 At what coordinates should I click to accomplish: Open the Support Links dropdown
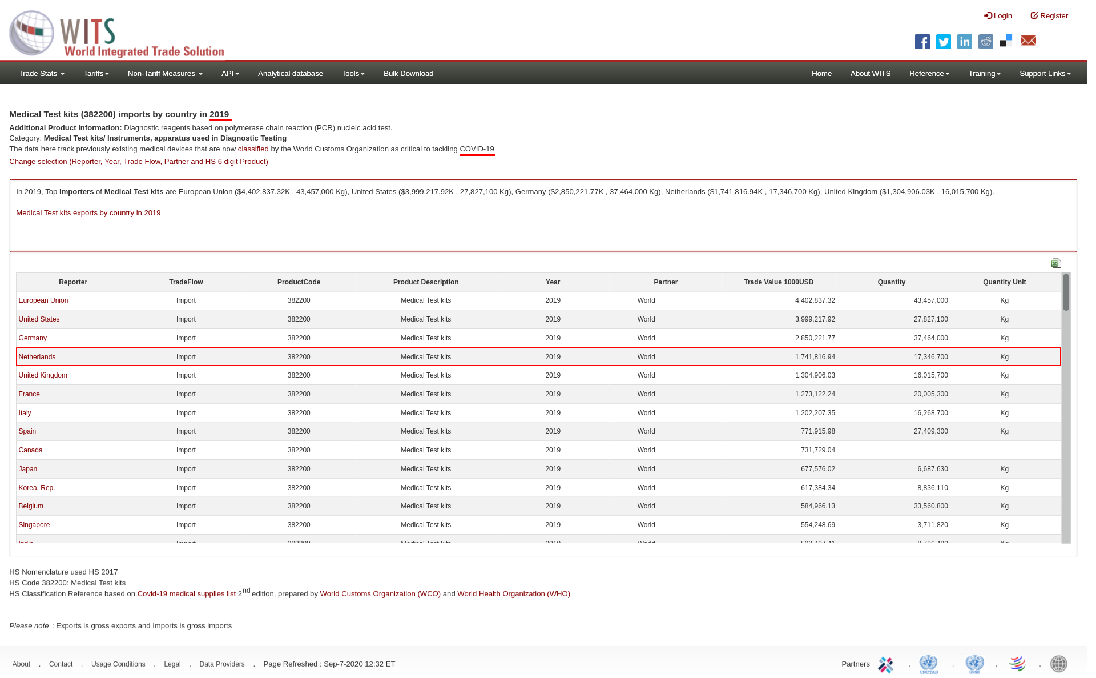click(x=1045, y=74)
